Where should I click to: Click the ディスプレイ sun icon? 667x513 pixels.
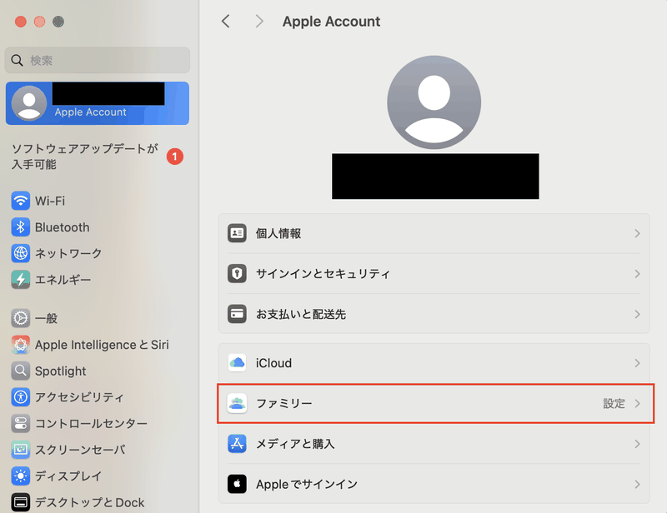(x=20, y=476)
